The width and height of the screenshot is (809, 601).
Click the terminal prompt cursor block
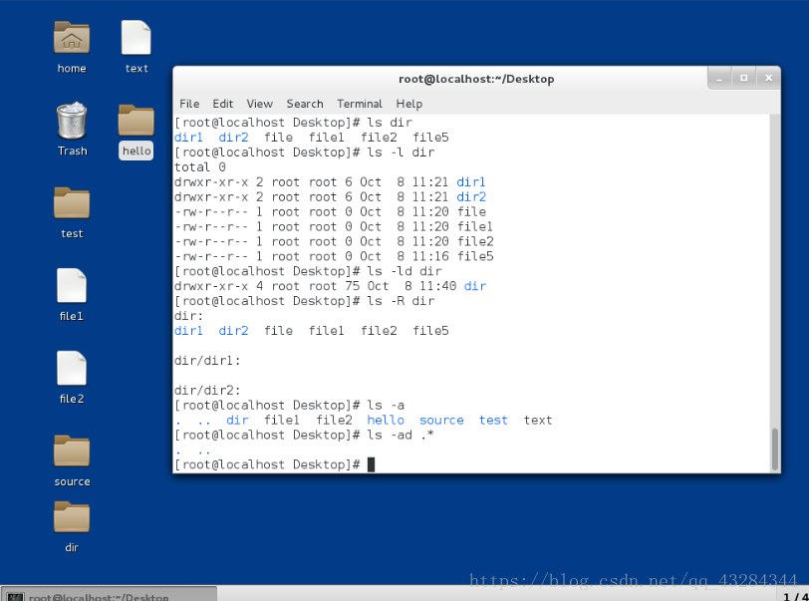point(371,464)
